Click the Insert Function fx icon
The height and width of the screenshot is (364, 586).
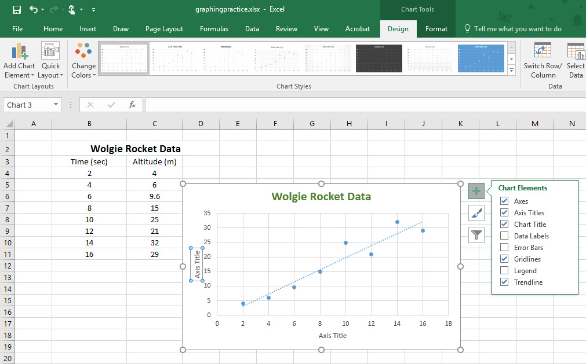(x=132, y=105)
